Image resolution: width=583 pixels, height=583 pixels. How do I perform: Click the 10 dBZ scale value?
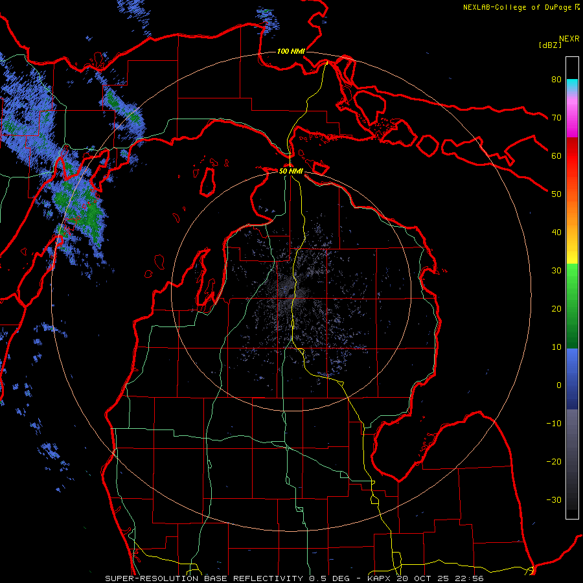point(556,347)
